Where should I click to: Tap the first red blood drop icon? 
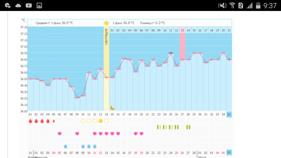click(30, 121)
